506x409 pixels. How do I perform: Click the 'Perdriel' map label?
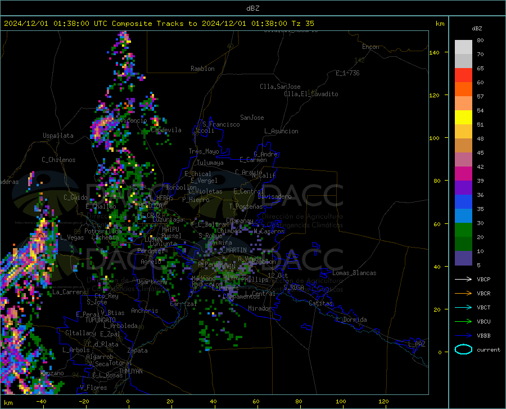coord(151,251)
